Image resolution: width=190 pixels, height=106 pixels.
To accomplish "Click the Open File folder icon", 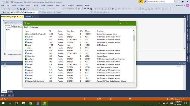I will click(18, 9).
